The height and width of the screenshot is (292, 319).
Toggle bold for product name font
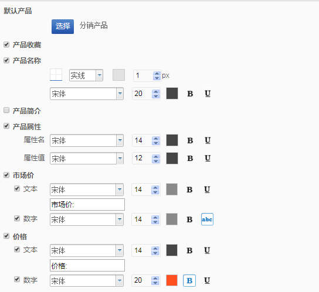pyautogui.click(x=190, y=94)
